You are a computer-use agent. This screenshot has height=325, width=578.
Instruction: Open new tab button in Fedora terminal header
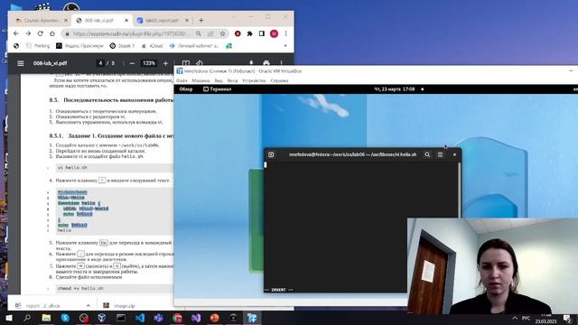point(271,154)
